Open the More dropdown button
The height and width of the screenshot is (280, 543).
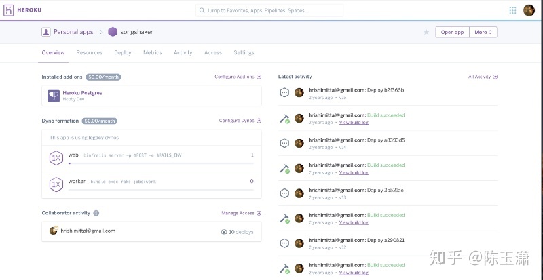(483, 32)
